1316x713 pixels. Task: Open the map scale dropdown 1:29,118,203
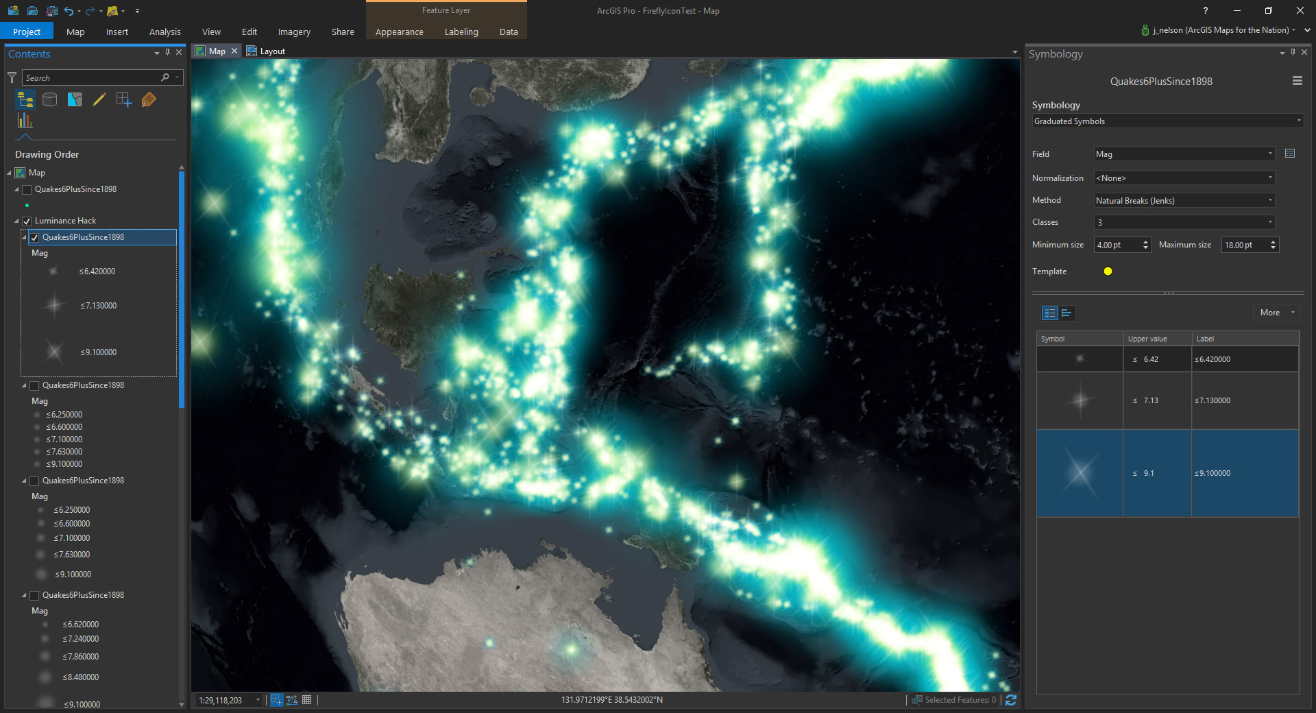pos(258,700)
